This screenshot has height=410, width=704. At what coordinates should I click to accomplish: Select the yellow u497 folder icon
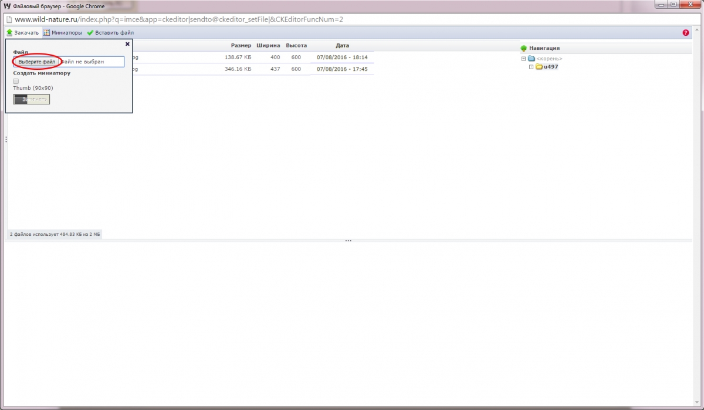tap(539, 67)
